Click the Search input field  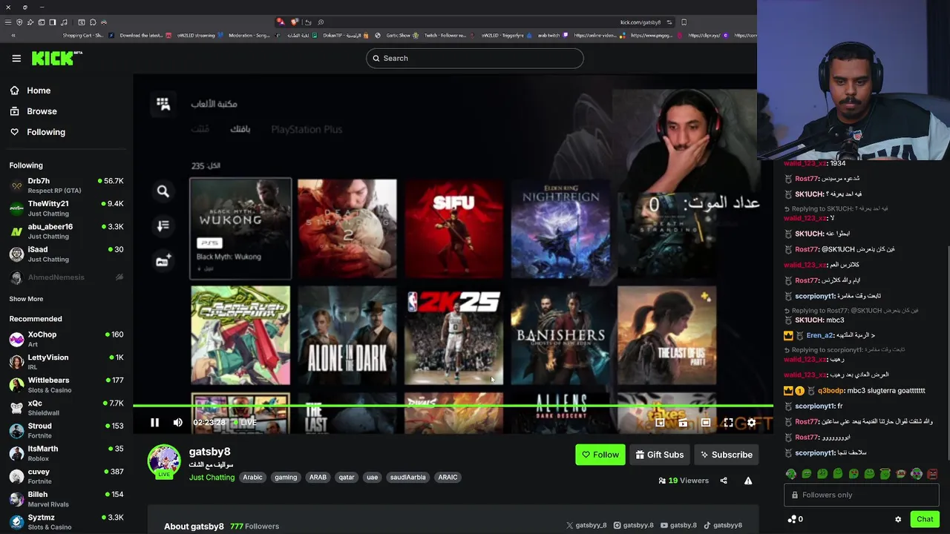point(475,58)
